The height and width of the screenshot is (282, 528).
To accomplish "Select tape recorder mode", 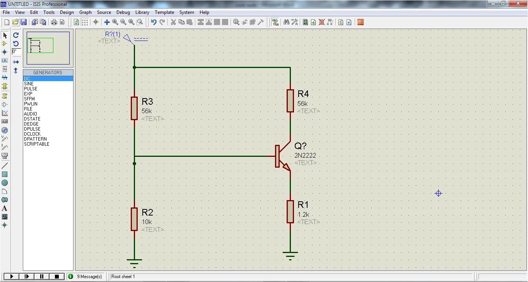I will point(5,121).
